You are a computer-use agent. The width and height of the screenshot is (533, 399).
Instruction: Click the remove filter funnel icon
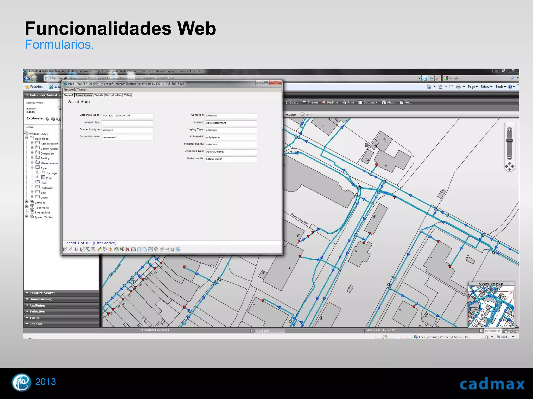(x=93, y=249)
